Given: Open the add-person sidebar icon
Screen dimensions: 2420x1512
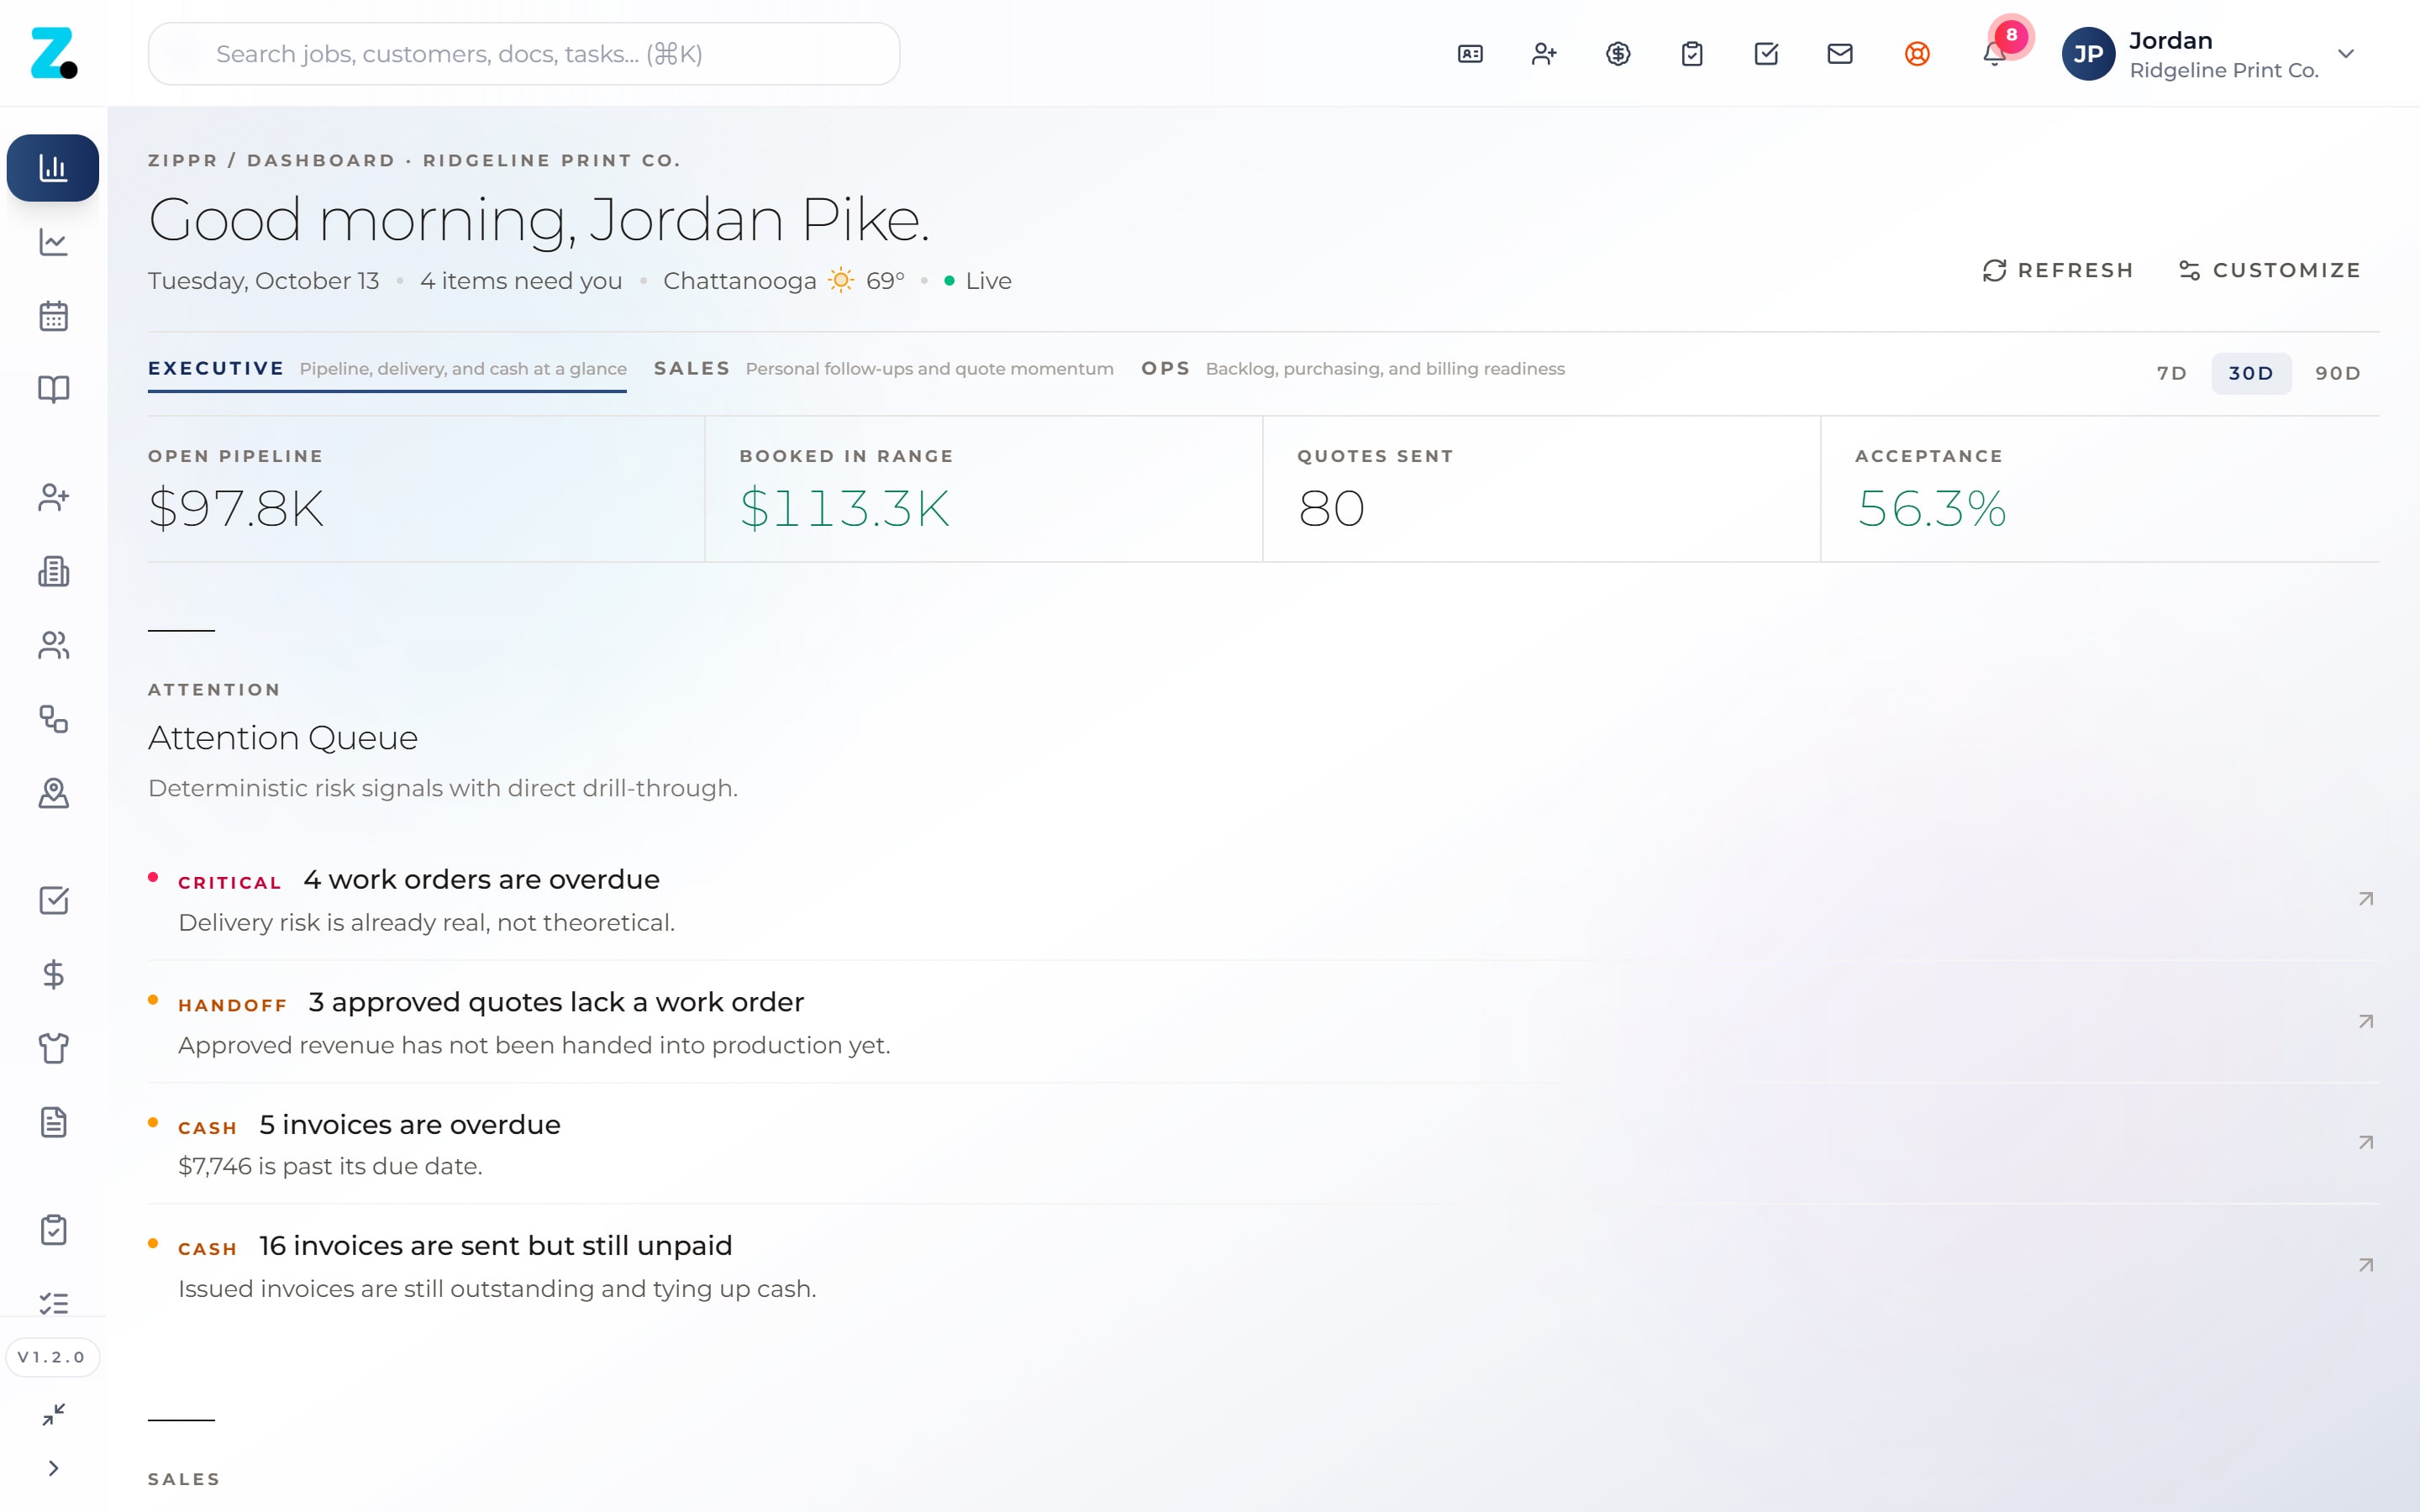Looking at the screenshot, I should [x=53, y=497].
